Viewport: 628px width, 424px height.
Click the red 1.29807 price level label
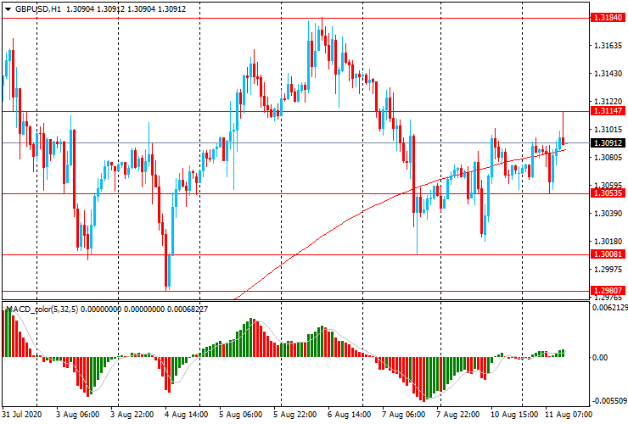608,291
